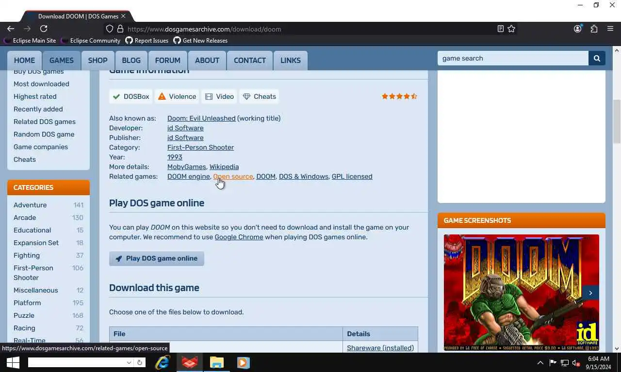Open tracking protection shield icon
Viewport: 621px width, 372px height.
[x=110, y=29]
